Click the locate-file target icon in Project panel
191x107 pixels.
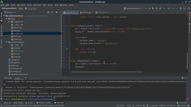pyautogui.click(x=48, y=12)
